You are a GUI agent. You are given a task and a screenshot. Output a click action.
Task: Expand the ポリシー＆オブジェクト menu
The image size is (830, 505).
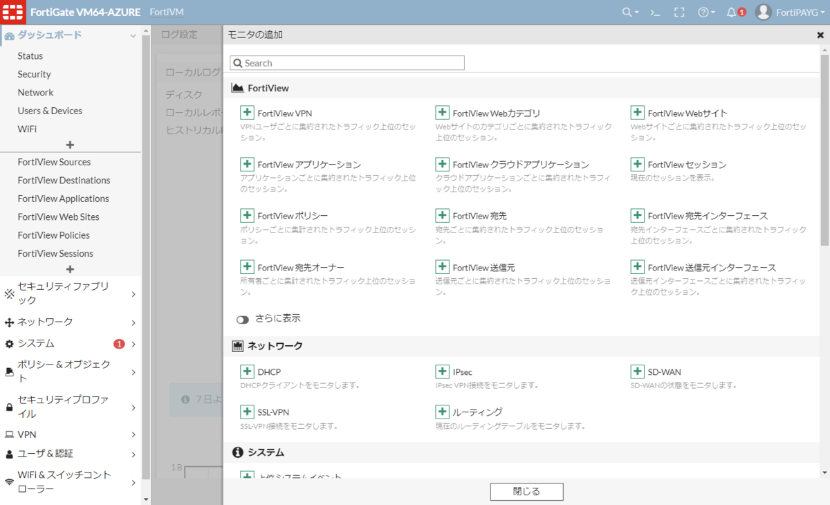pyautogui.click(x=70, y=371)
